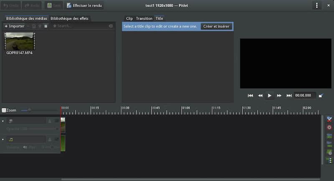Select the GOPR0147.MP4 thumbnail
The image size is (334, 181).
click(x=20, y=41)
